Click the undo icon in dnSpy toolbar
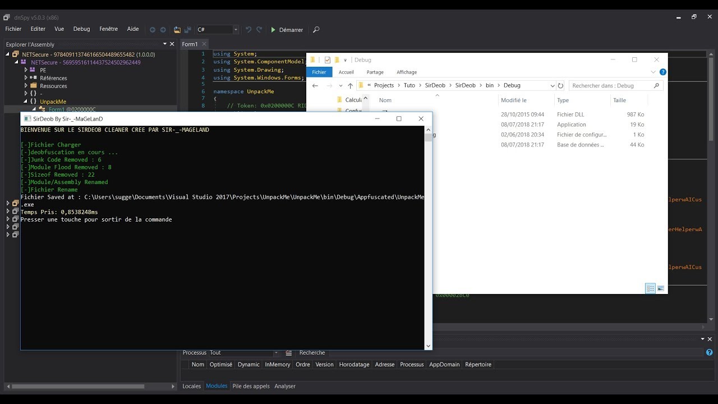Screen dimensions: 718x404 pos(249,30)
